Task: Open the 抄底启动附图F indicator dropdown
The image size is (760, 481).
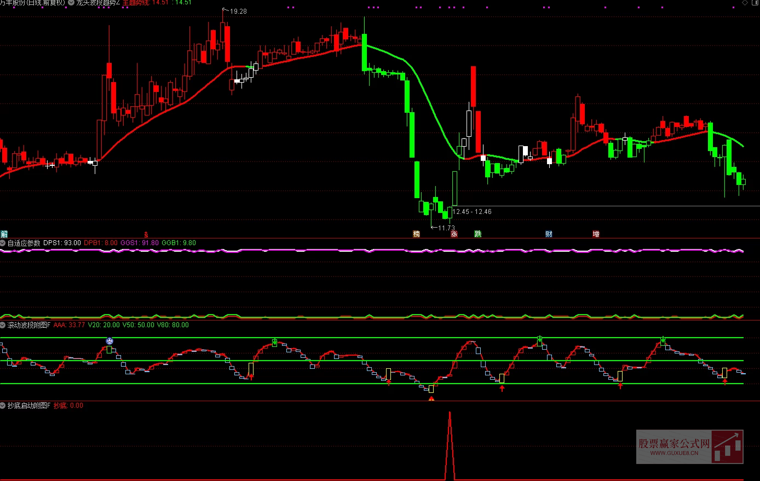Action: click(3, 405)
